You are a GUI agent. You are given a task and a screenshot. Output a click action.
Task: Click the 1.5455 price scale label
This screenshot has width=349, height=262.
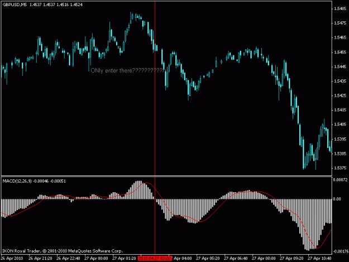pos(340,52)
